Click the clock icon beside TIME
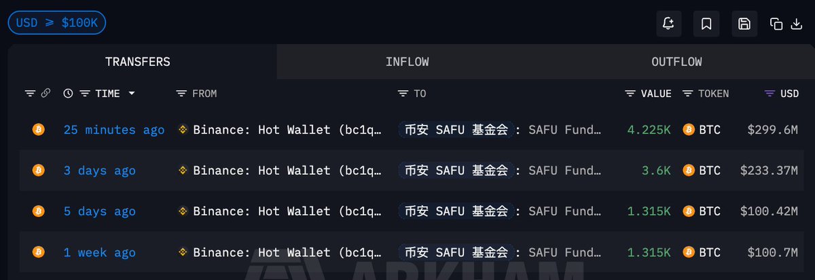 click(68, 94)
